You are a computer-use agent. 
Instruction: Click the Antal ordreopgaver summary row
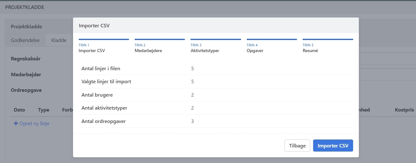(x=216, y=121)
